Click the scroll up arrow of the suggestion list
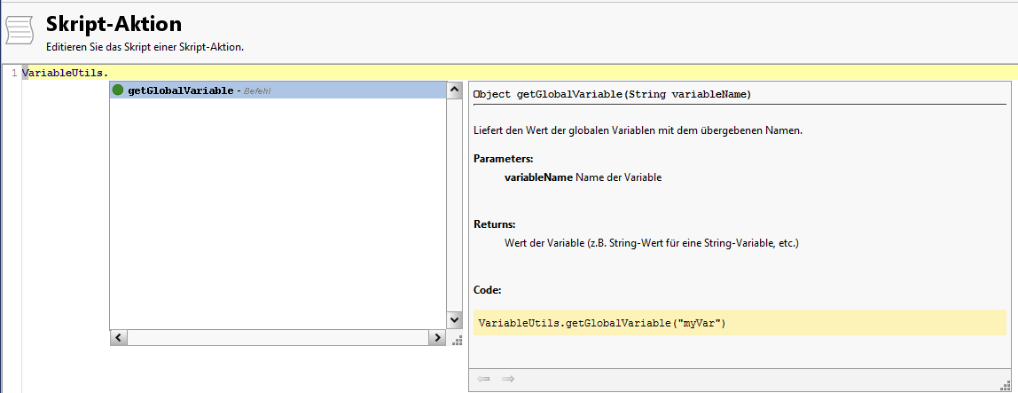The width and height of the screenshot is (1018, 393). pos(455,90)
